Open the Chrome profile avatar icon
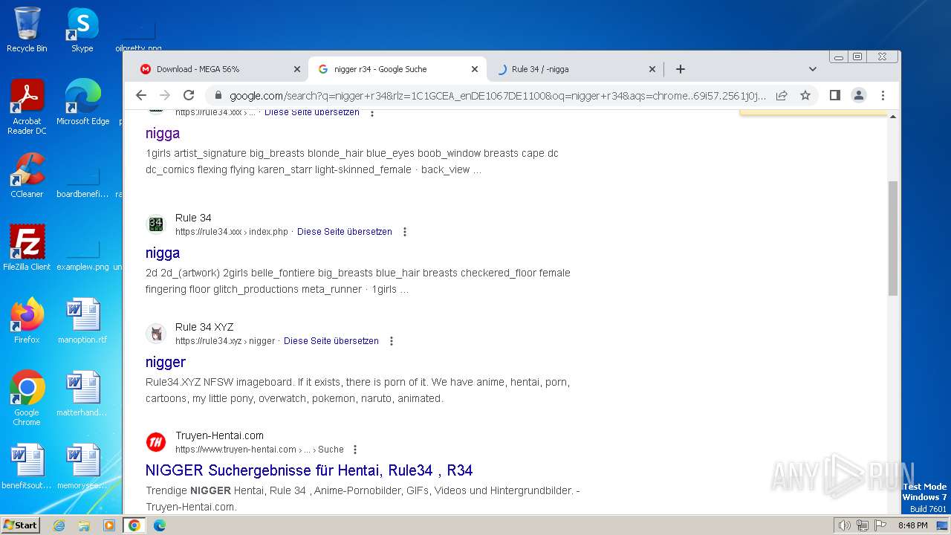Screen dimensions: 951x535 [x=859, y=95]
